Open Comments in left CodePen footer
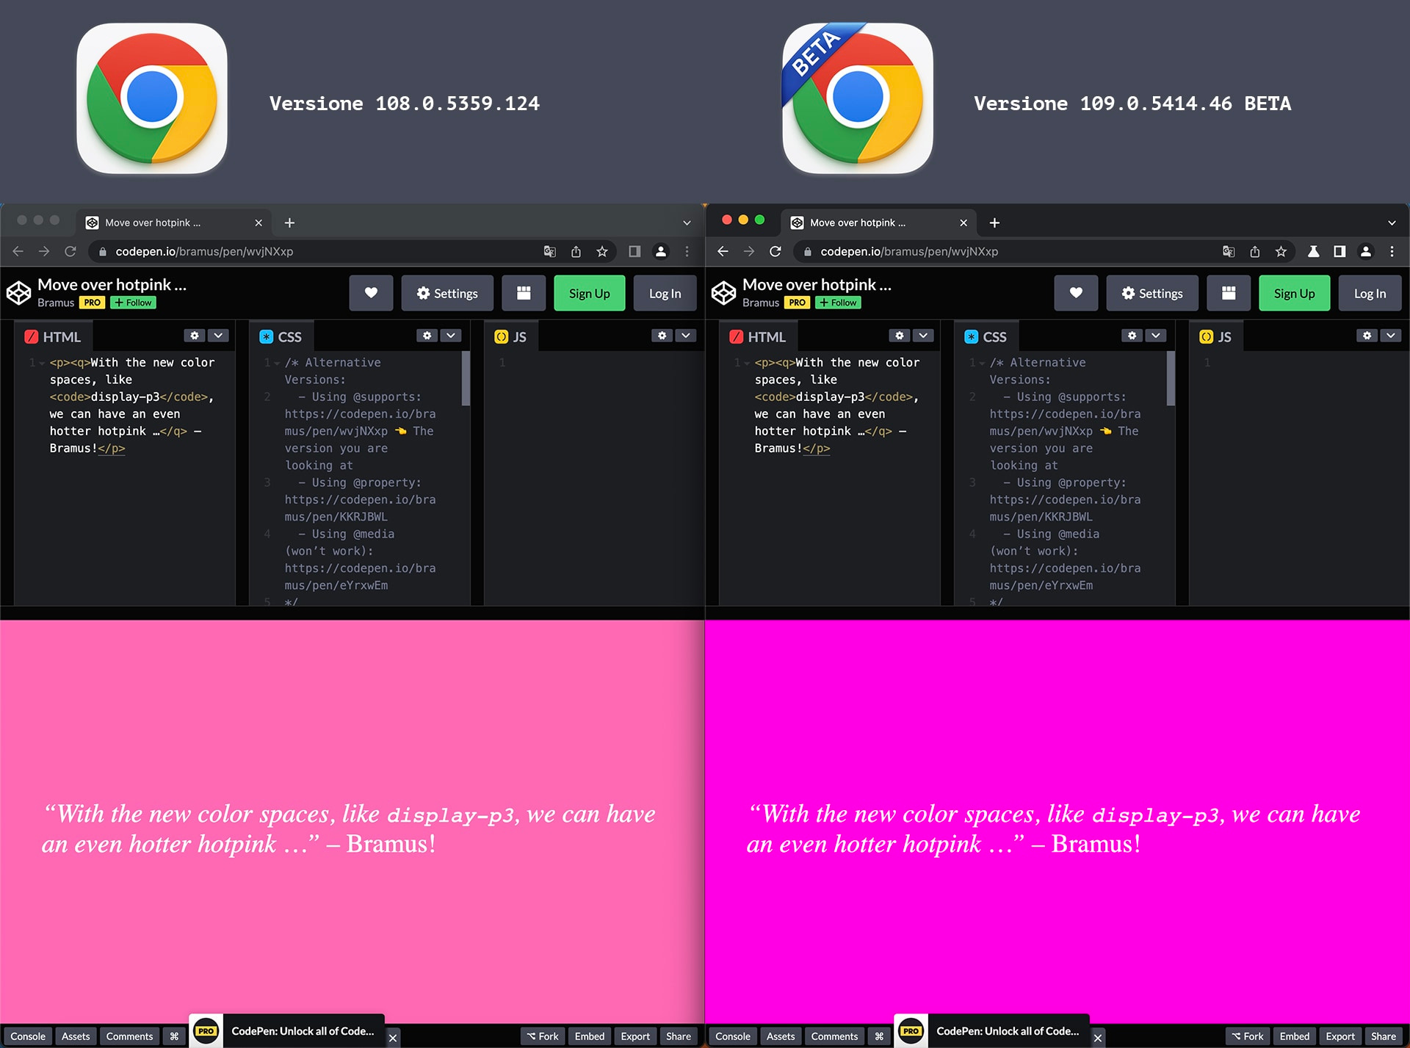This screenshot has height=1048, width=1410. 129,1036
